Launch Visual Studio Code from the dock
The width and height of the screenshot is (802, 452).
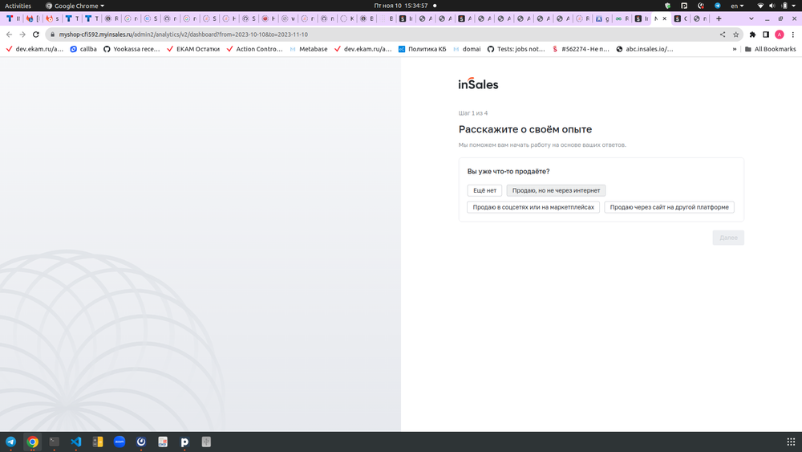76,442
